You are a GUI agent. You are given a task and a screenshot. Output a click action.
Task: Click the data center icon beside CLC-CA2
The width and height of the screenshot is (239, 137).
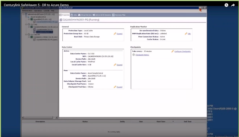(x=29, y=24)
